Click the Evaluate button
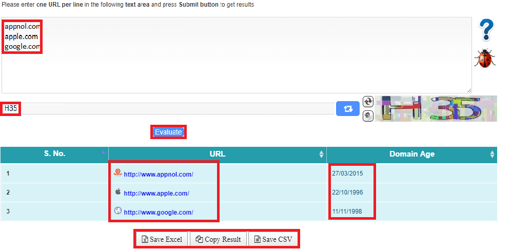Viewport: 511px width, 250px height. tap(168, 132)
